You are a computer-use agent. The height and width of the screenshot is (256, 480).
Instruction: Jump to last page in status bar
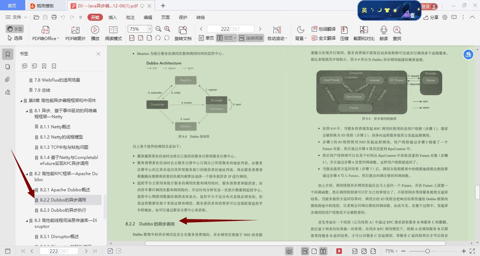coord(95,251)
